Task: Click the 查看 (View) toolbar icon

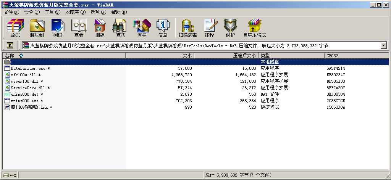Action: pyautogui.click(x=79, y=25)
